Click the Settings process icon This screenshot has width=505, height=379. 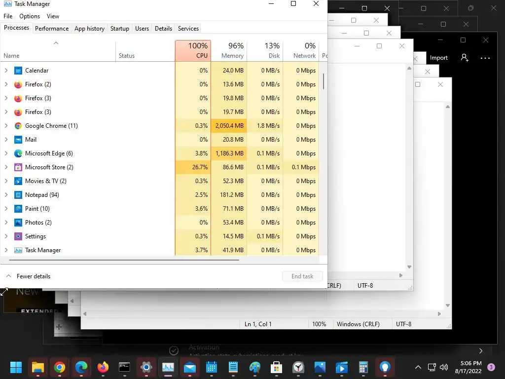[18, 236]
